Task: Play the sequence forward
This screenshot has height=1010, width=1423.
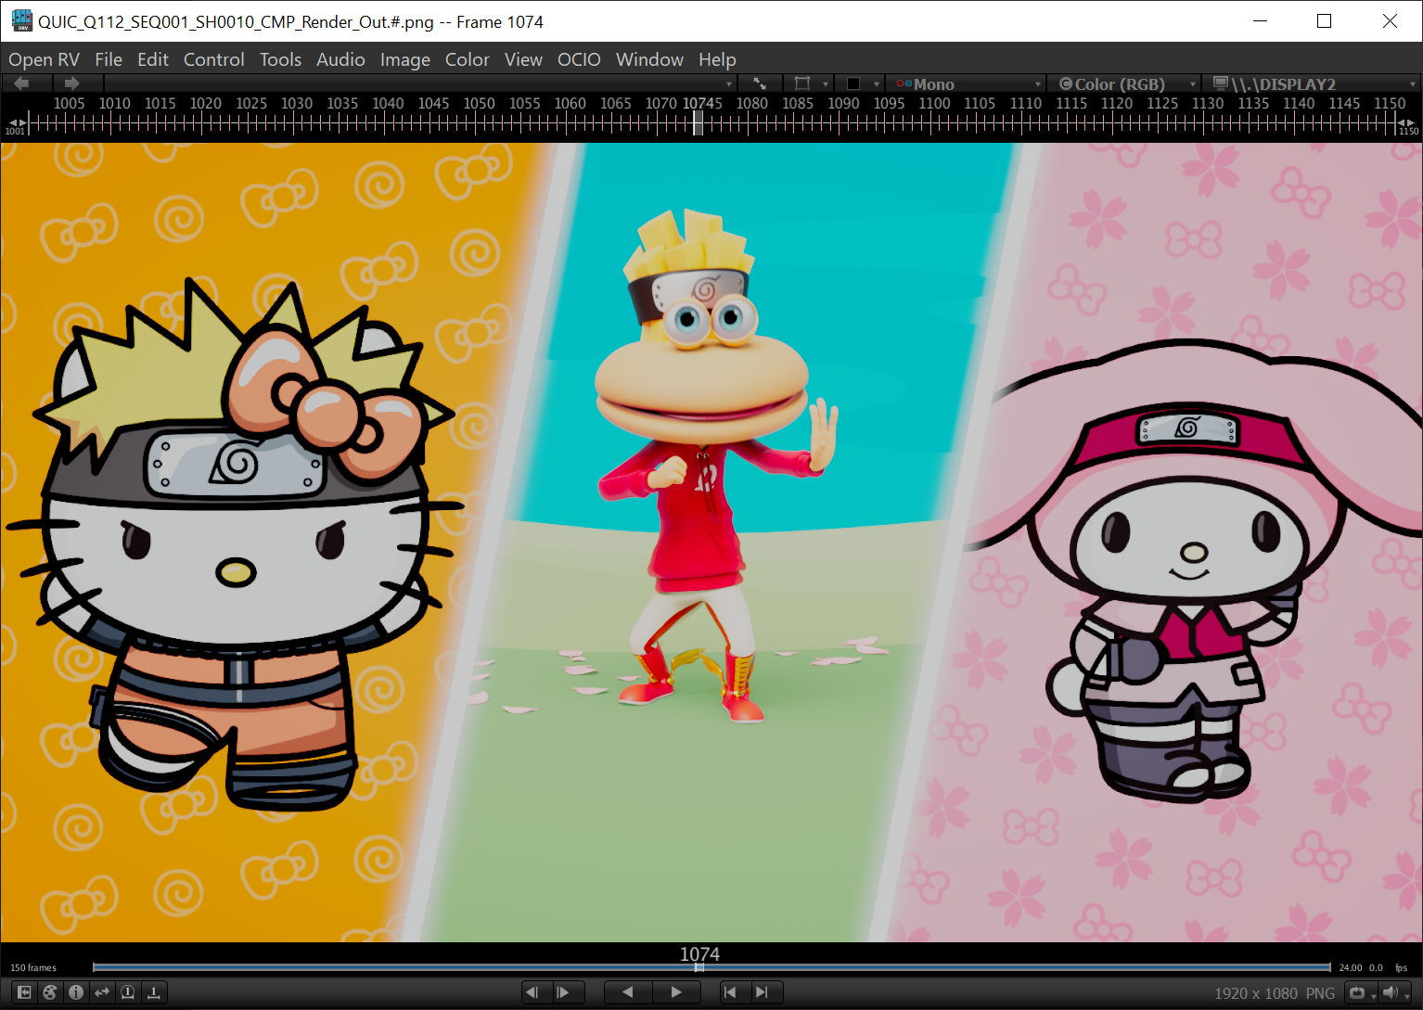Action: (676, 992)
